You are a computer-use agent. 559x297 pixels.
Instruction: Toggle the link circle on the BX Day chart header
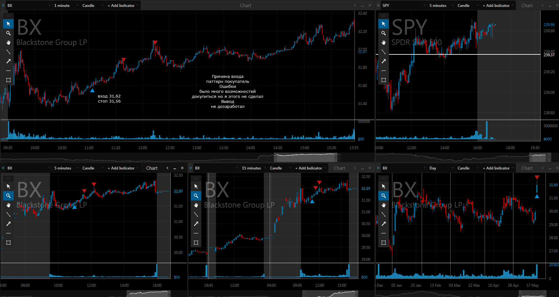(x=378, y=168)
